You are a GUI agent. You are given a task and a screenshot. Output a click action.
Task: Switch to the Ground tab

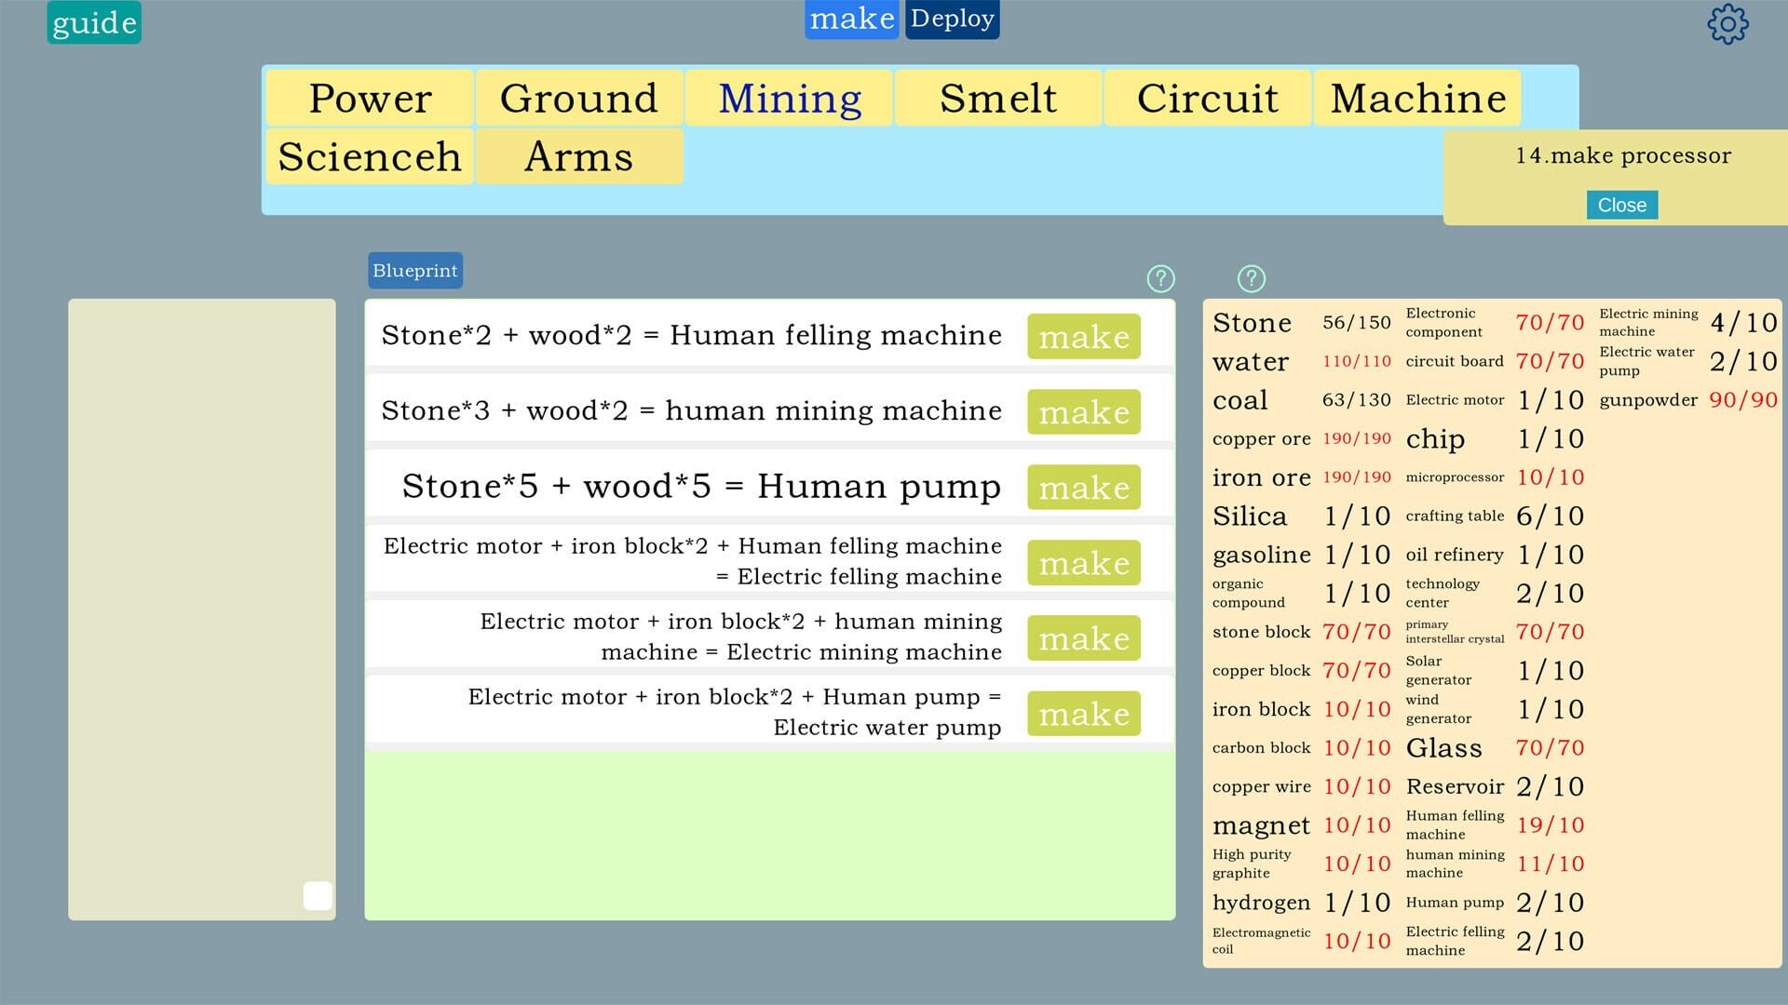[578, 98]
